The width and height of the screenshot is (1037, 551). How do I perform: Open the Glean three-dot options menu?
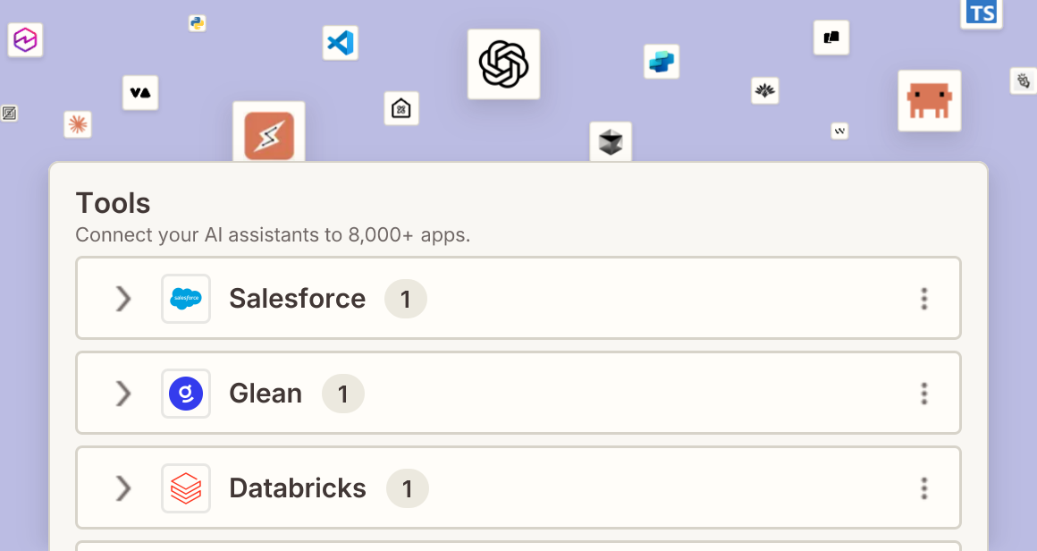pyautogui.click(x=923, y=393)
